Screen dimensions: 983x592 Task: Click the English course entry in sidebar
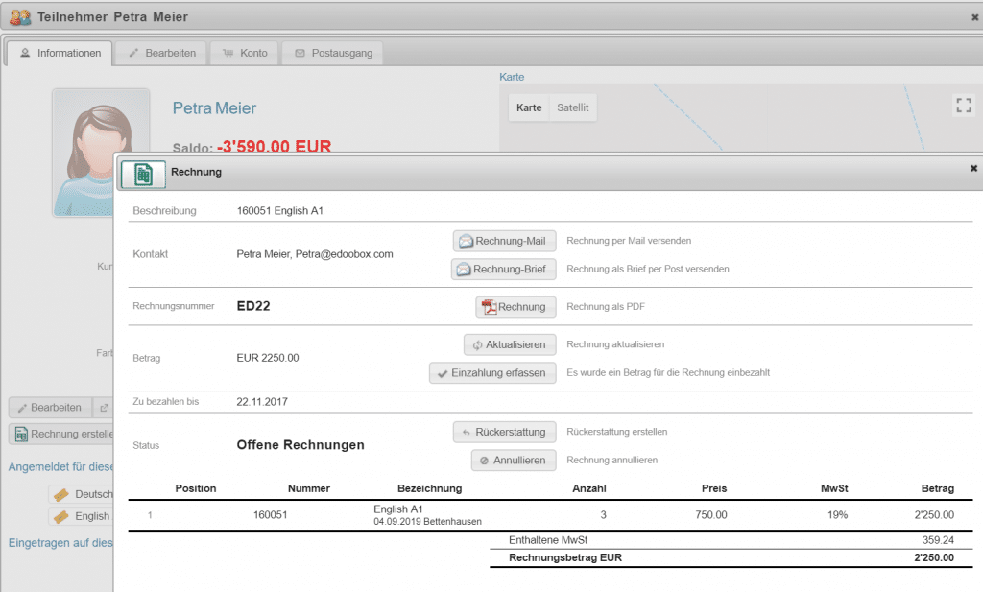point(82,516)
